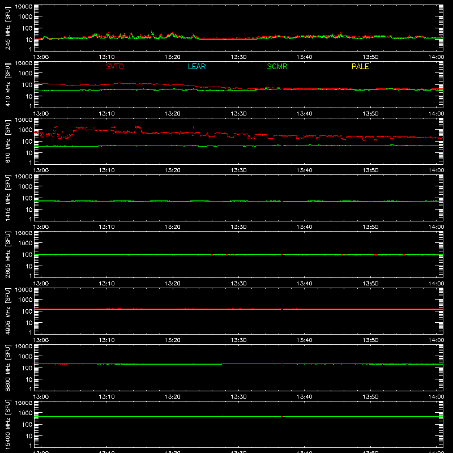Select the '15400 MHz [SFU]' axis title
This screenshot has width=453, height=453.
coord(7,425)
